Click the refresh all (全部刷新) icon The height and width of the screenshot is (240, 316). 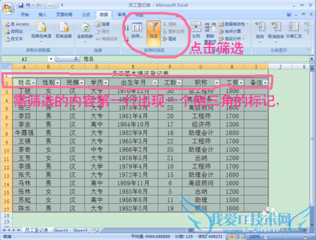pos(85,28)
